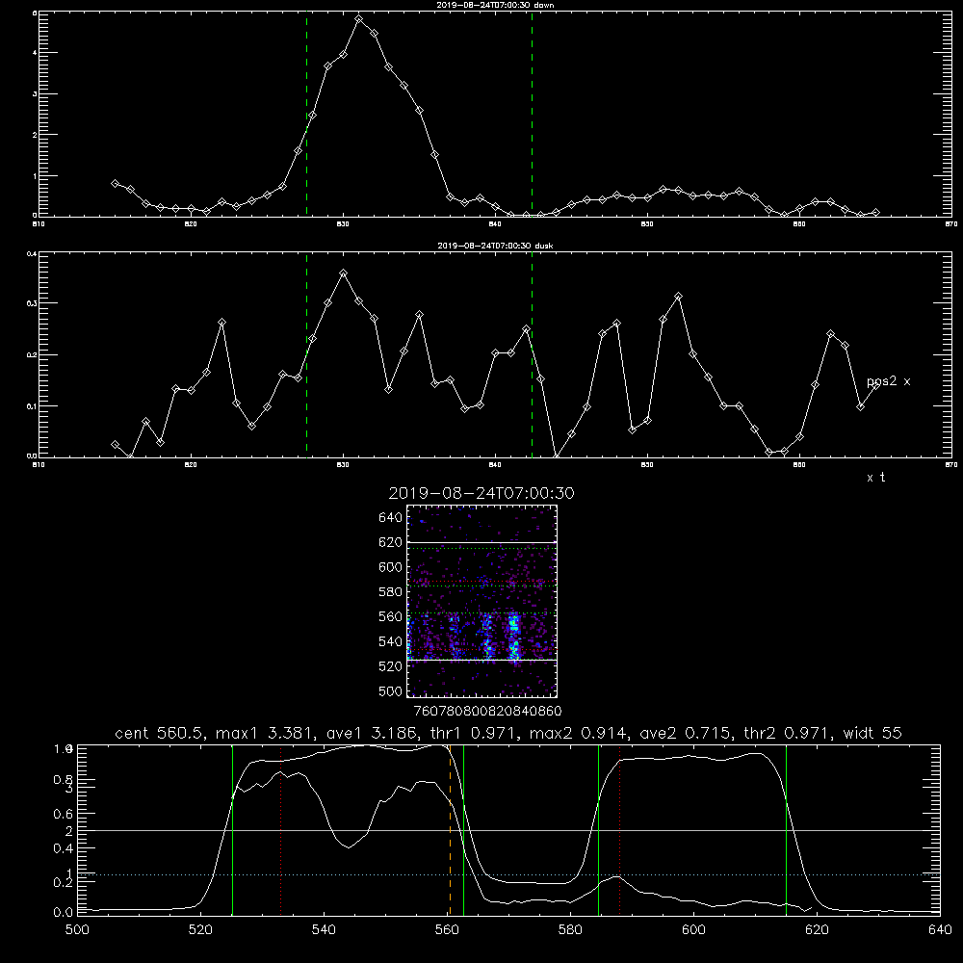The width and height of the screenshot is (963, 963).
Task: Click the '580' label on spectrogram y-axis
Action: pyautogui.click(x=391, y=592)
